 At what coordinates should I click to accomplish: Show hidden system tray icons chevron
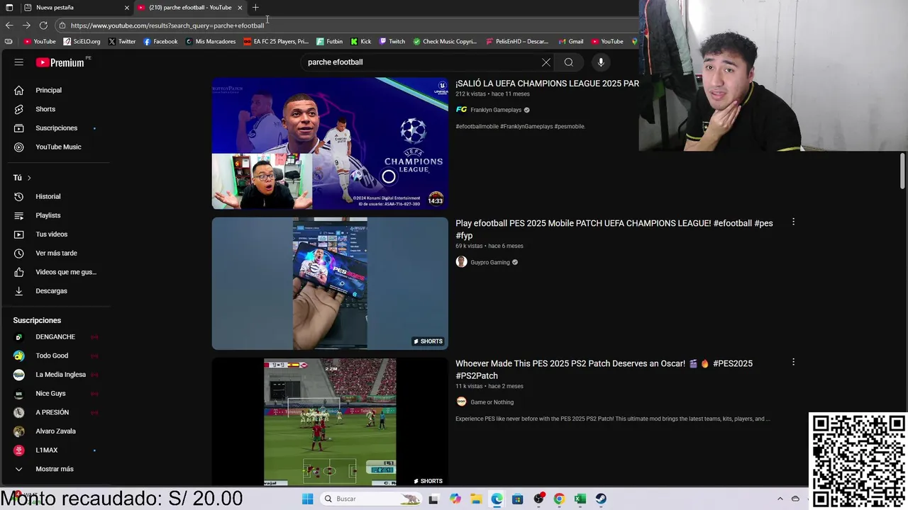point(780,499)
